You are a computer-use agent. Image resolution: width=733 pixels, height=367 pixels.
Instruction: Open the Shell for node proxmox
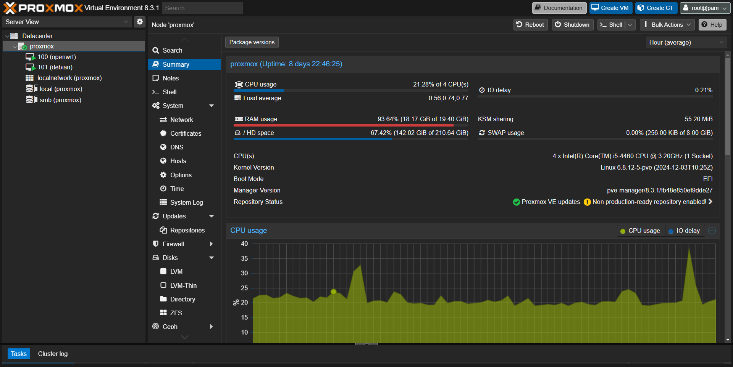pyautogui.click(x=169, y=91)
